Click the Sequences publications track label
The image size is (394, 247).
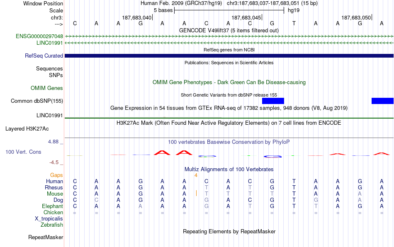49,68
